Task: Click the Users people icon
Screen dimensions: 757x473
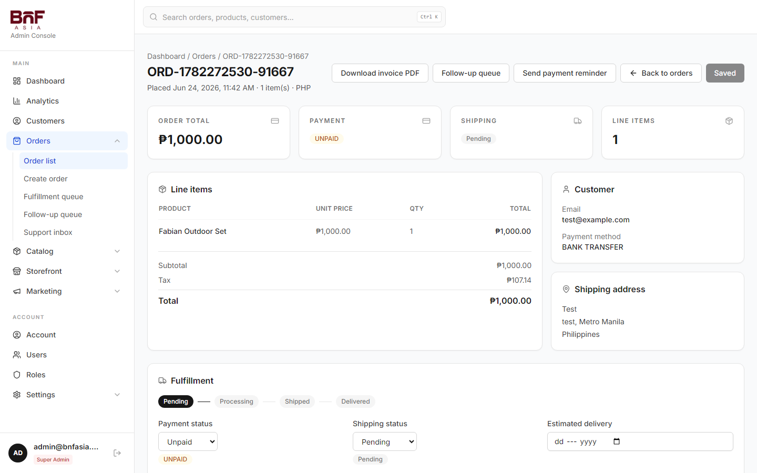Action: [x=17, y=355]
